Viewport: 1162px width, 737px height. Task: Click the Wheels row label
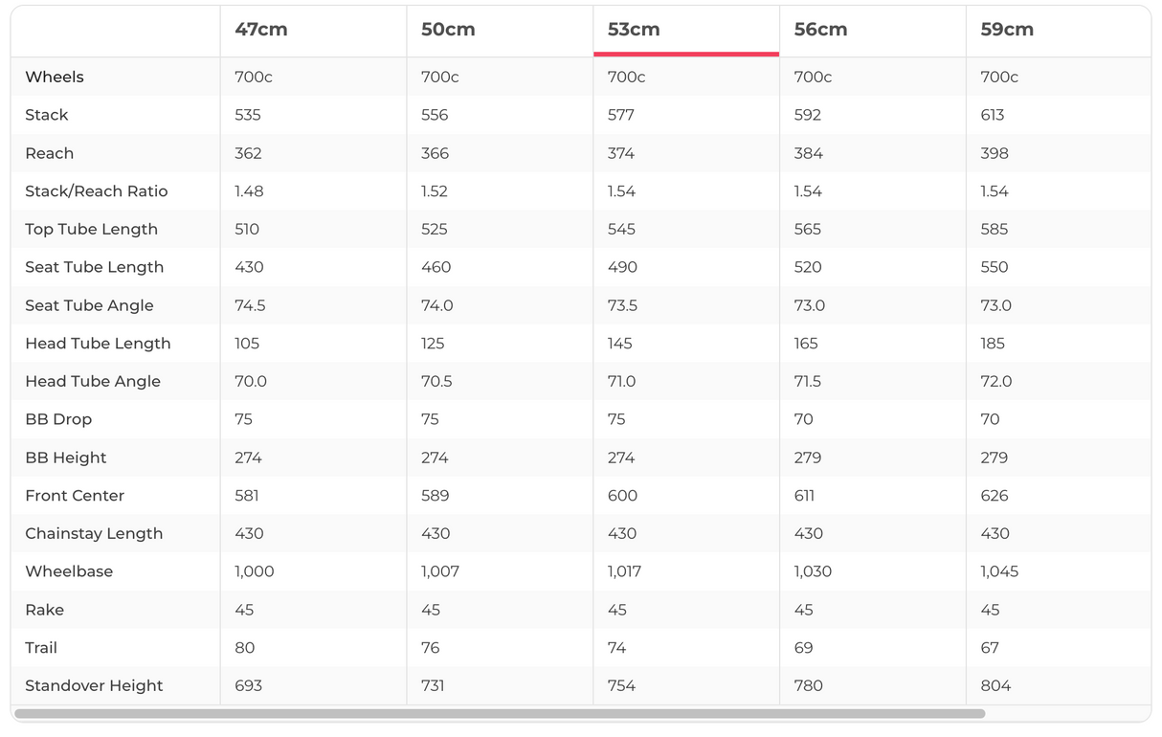tap(55, 78)
